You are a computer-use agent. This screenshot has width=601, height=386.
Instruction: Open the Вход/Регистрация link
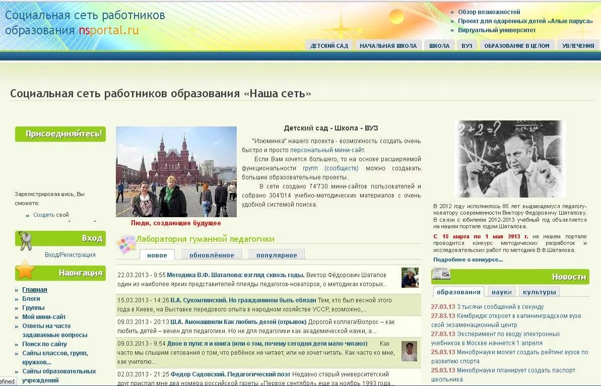(x=70, y=254)
